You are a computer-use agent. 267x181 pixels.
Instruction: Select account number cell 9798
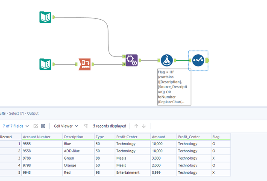coord(42,165)
